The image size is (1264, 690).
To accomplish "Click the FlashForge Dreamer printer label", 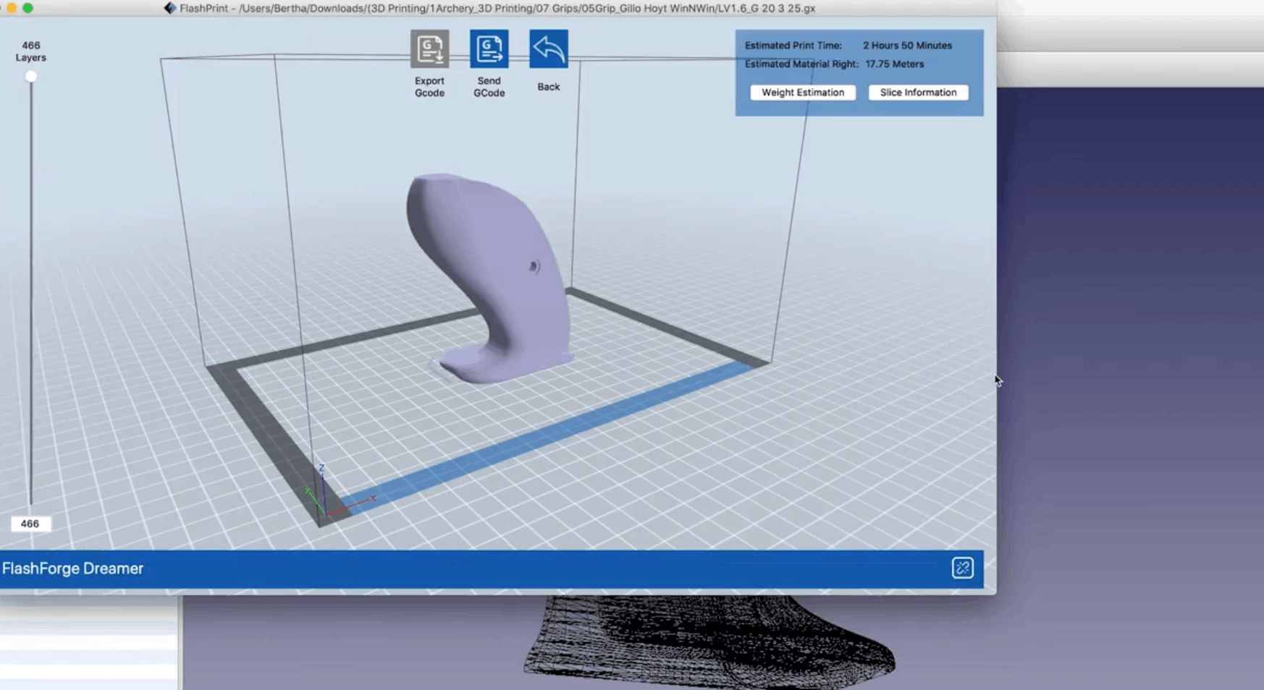I will [72, 568].
